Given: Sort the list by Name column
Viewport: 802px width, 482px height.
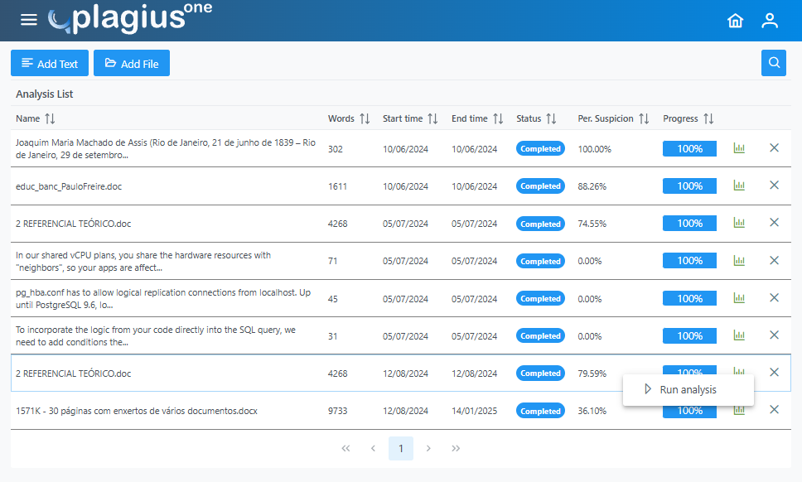Looking at the screenshot, I should point(50,119).
